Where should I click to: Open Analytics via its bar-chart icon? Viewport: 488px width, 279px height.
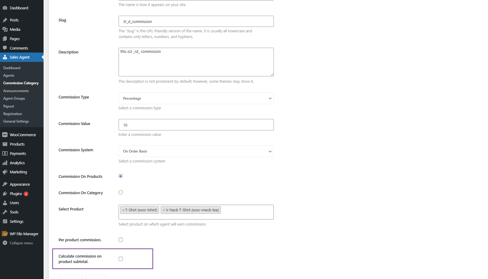(5, 163)
